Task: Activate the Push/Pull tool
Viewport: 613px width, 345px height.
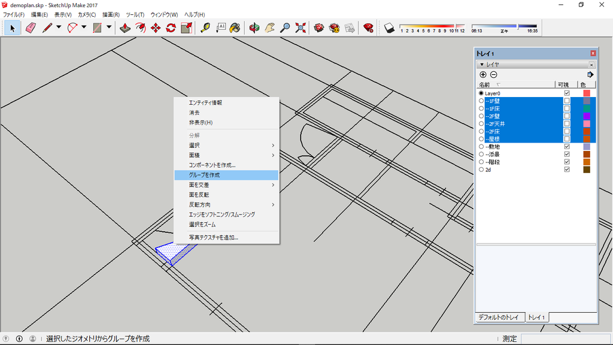Action: coord(125,28)
